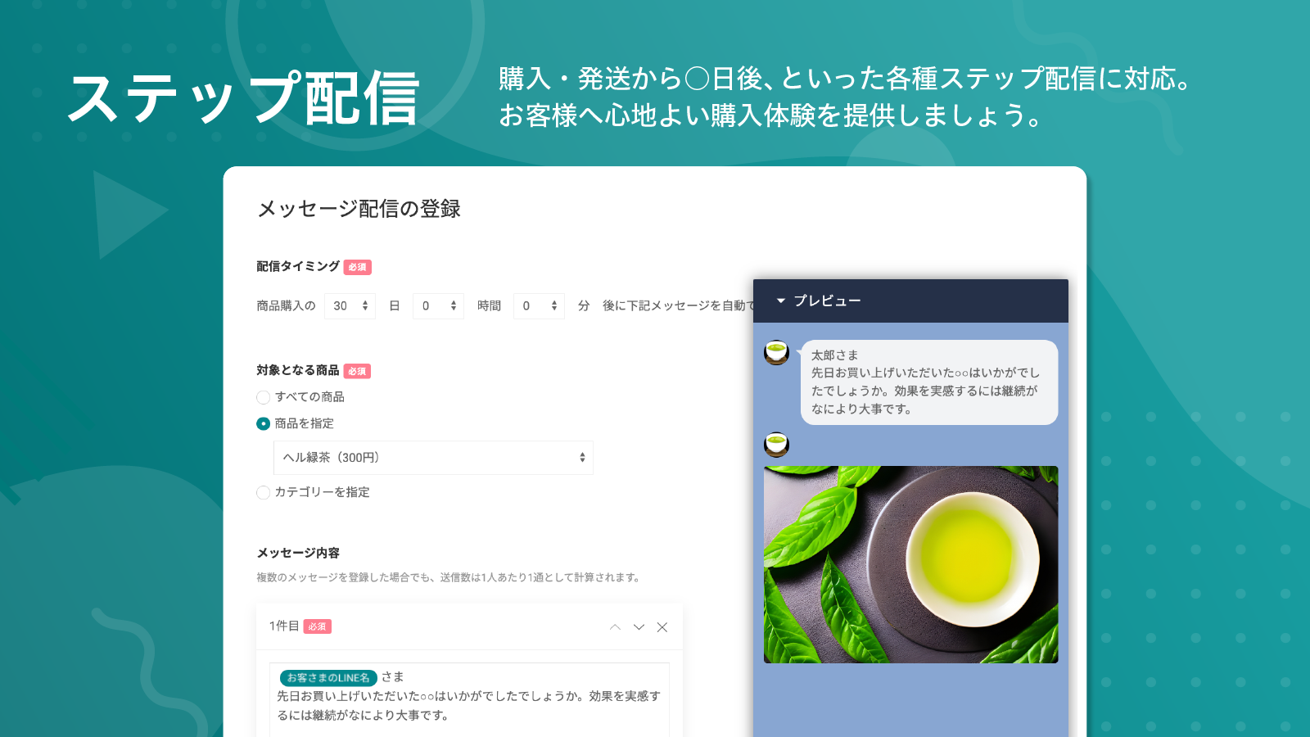Click the 必須 badge next to 1件目
Screen dimensions: 1310x737
point(317,626)
